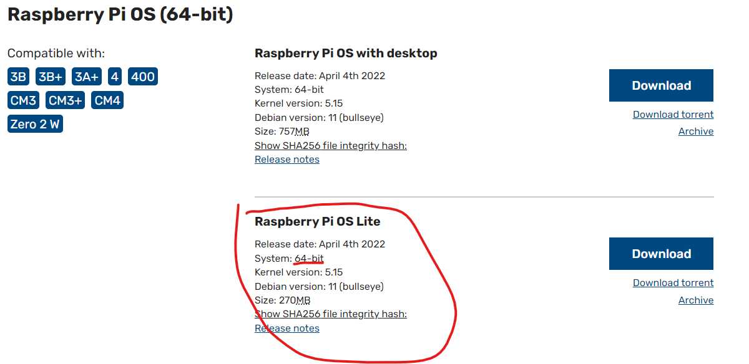Show SHA256 file integrity hash for Lite
The width and height of the screenshot is (749, 364).
(331, 314)
